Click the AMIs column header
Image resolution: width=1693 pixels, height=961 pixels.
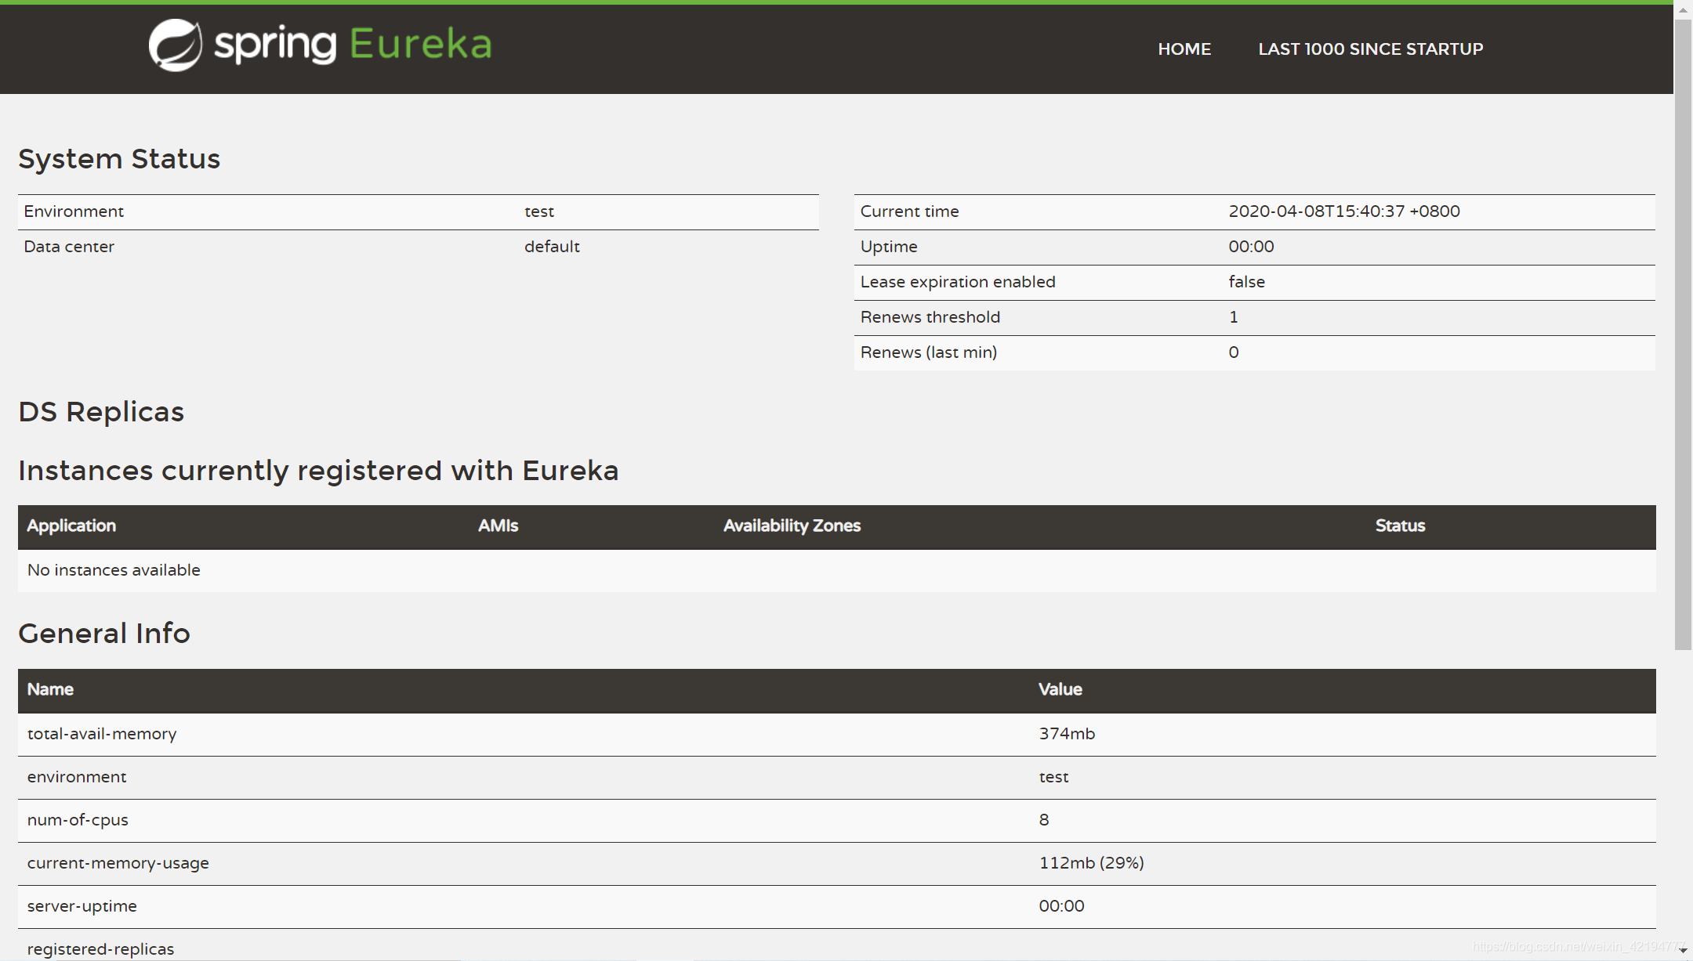(x=498, y=526)
